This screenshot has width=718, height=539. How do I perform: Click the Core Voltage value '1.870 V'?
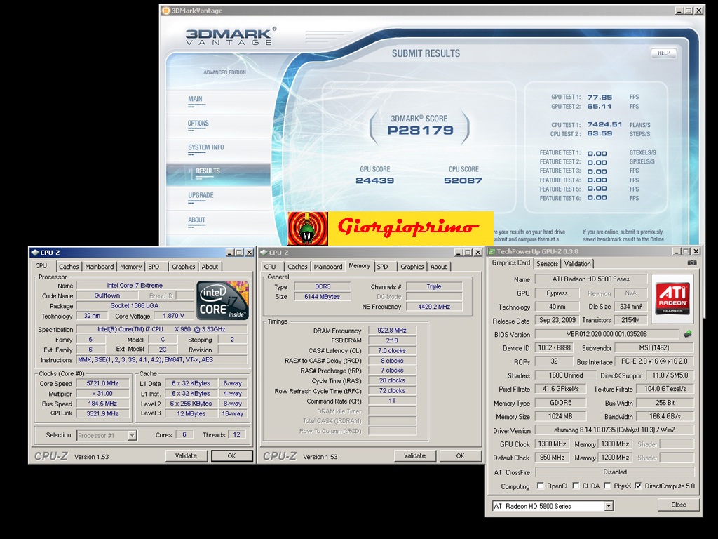[x=174, y=316]
